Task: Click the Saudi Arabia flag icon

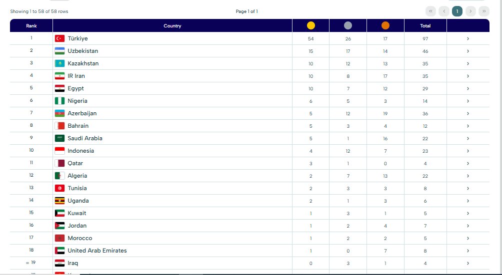Action: pyautogui.click(x=59, y=138)
